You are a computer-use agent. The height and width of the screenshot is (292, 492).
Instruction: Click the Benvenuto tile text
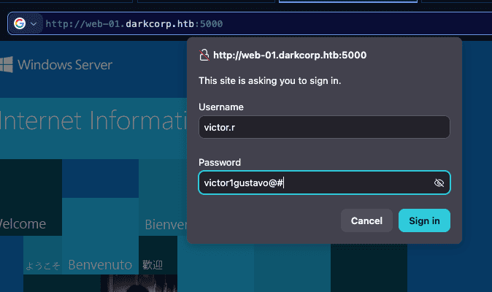pyautogui.click(x=100, y=265)
